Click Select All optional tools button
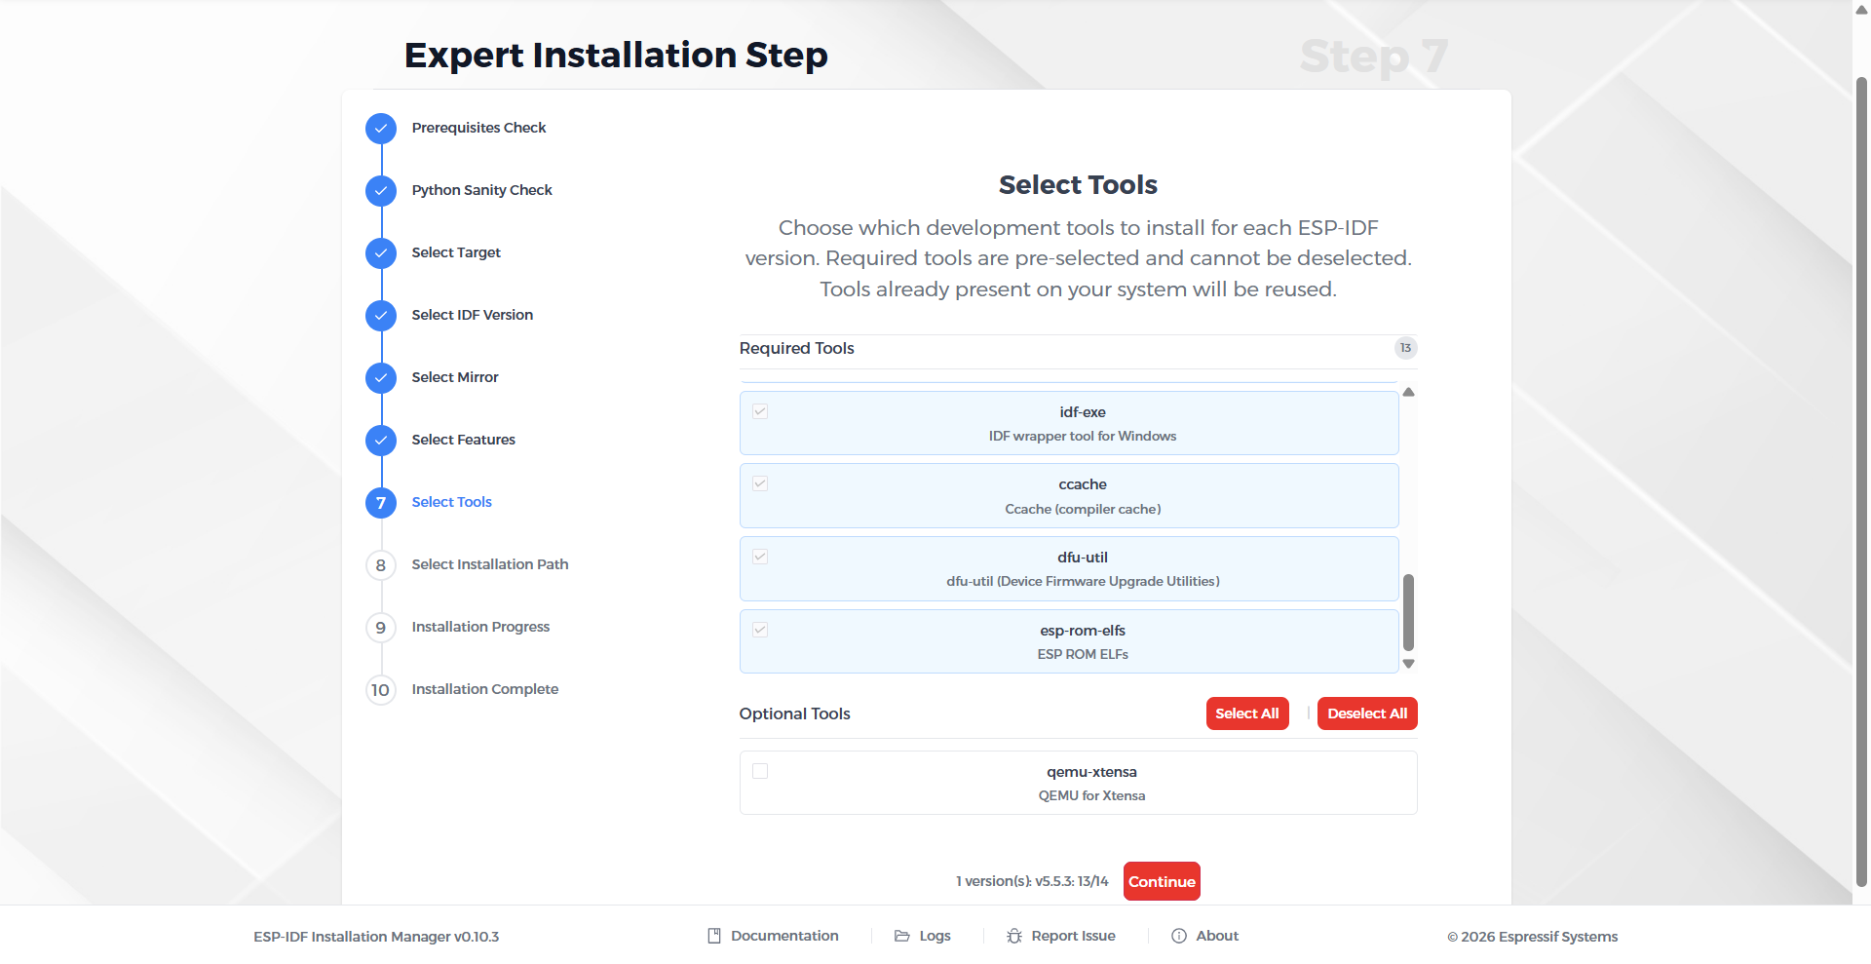1871x964 pixels. tap(1247, 713)
